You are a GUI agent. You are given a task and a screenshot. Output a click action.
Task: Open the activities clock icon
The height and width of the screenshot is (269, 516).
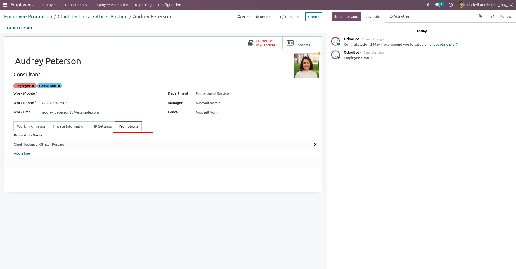pyautogui.click(x=451, y=5)
